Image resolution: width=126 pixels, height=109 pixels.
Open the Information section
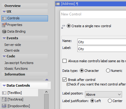[24, 74]
